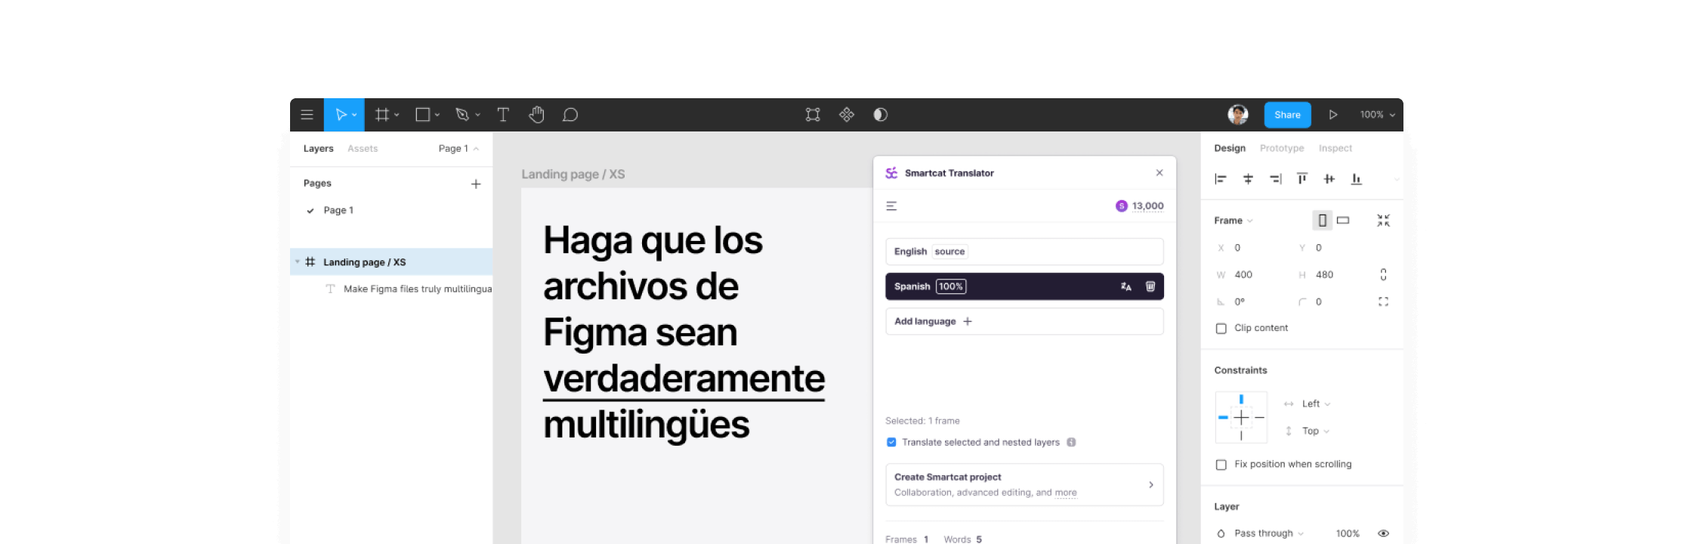Select landscape frame orientation
The height and width of the screenshot is (544, 1692).
tap(1343, 221)
